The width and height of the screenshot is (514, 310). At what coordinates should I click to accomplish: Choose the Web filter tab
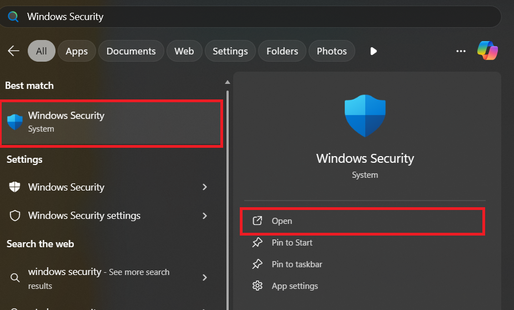coord(184,51)
